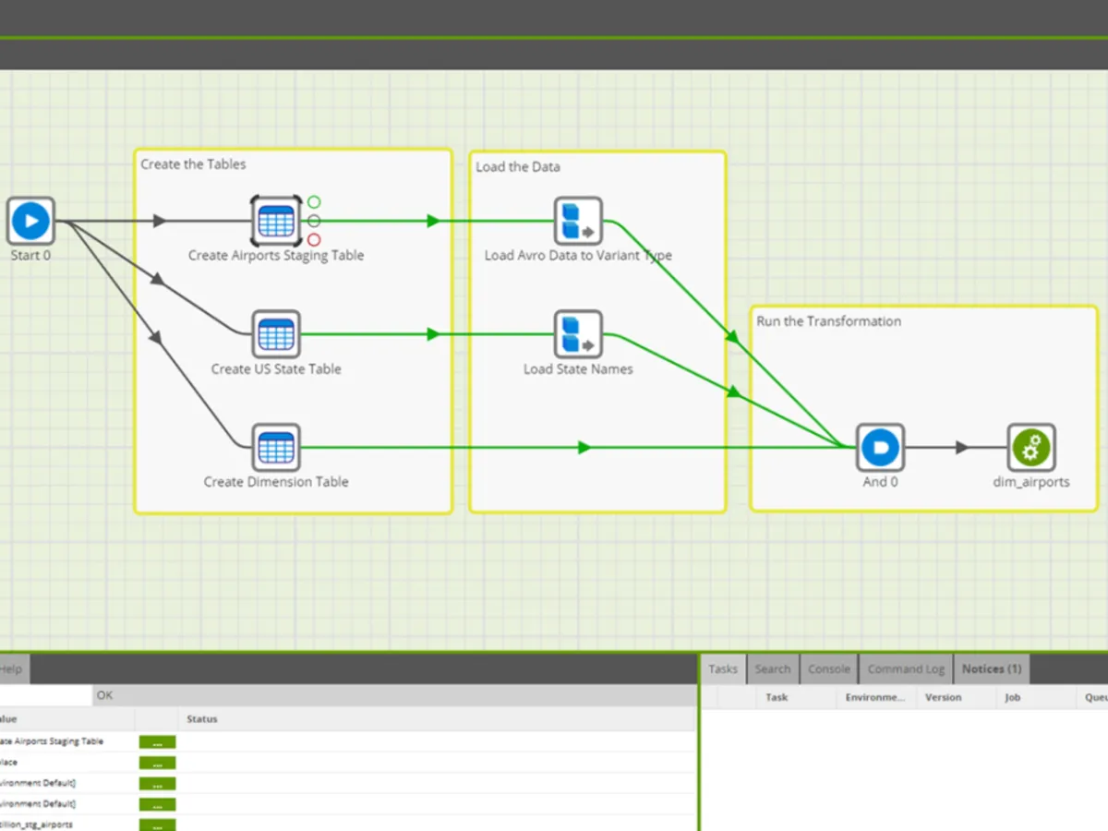Screen dimensions: 1108x831
Task: Select the Create US State Table icon
Action: pos(276,334)
